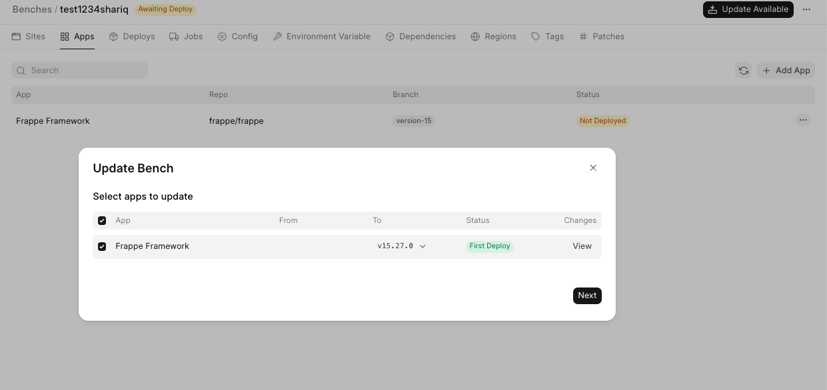Go to the Config tab
The image size is (827, 390).
coord(237,37)
